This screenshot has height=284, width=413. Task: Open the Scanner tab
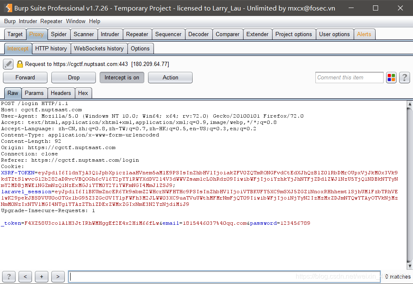point(84,34)
